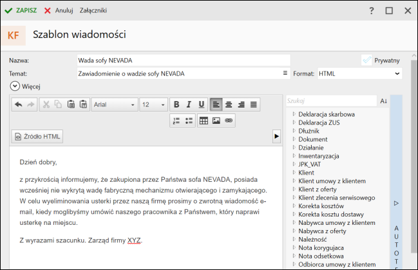Expand the Deklaracja skarbowa node
418x270 pixels.
(x=294, y=114)
